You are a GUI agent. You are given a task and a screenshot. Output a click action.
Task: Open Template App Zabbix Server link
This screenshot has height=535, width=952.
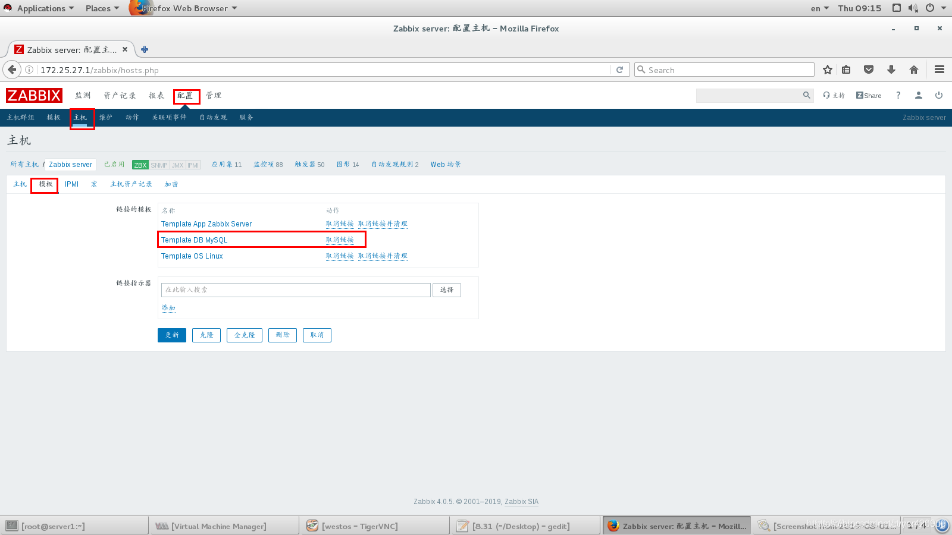coord(206,224)
